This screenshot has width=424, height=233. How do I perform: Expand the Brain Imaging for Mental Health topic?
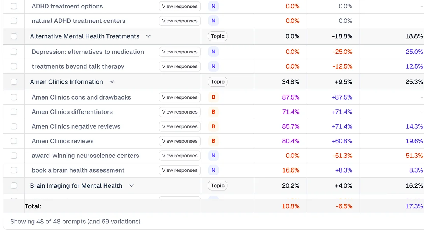pyautogui.click(x=131, y=186)
